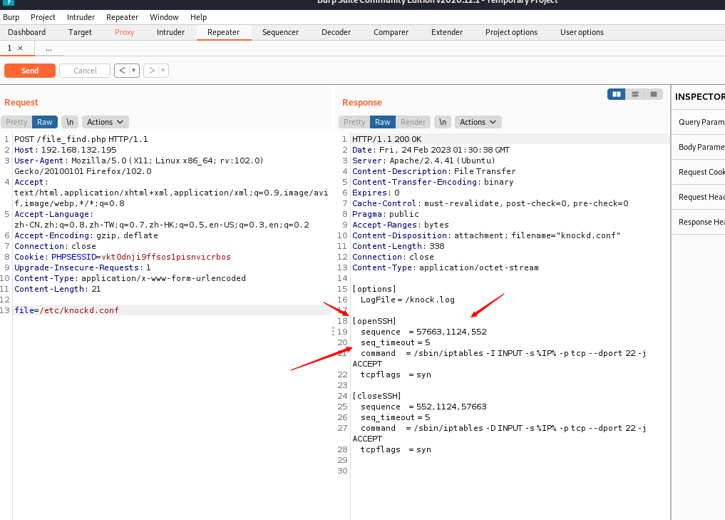The width and height of the screenshot is (725, 520).
Task: Click the sequence = 57663,1124,552 line
Action: (x=423, y=332)
